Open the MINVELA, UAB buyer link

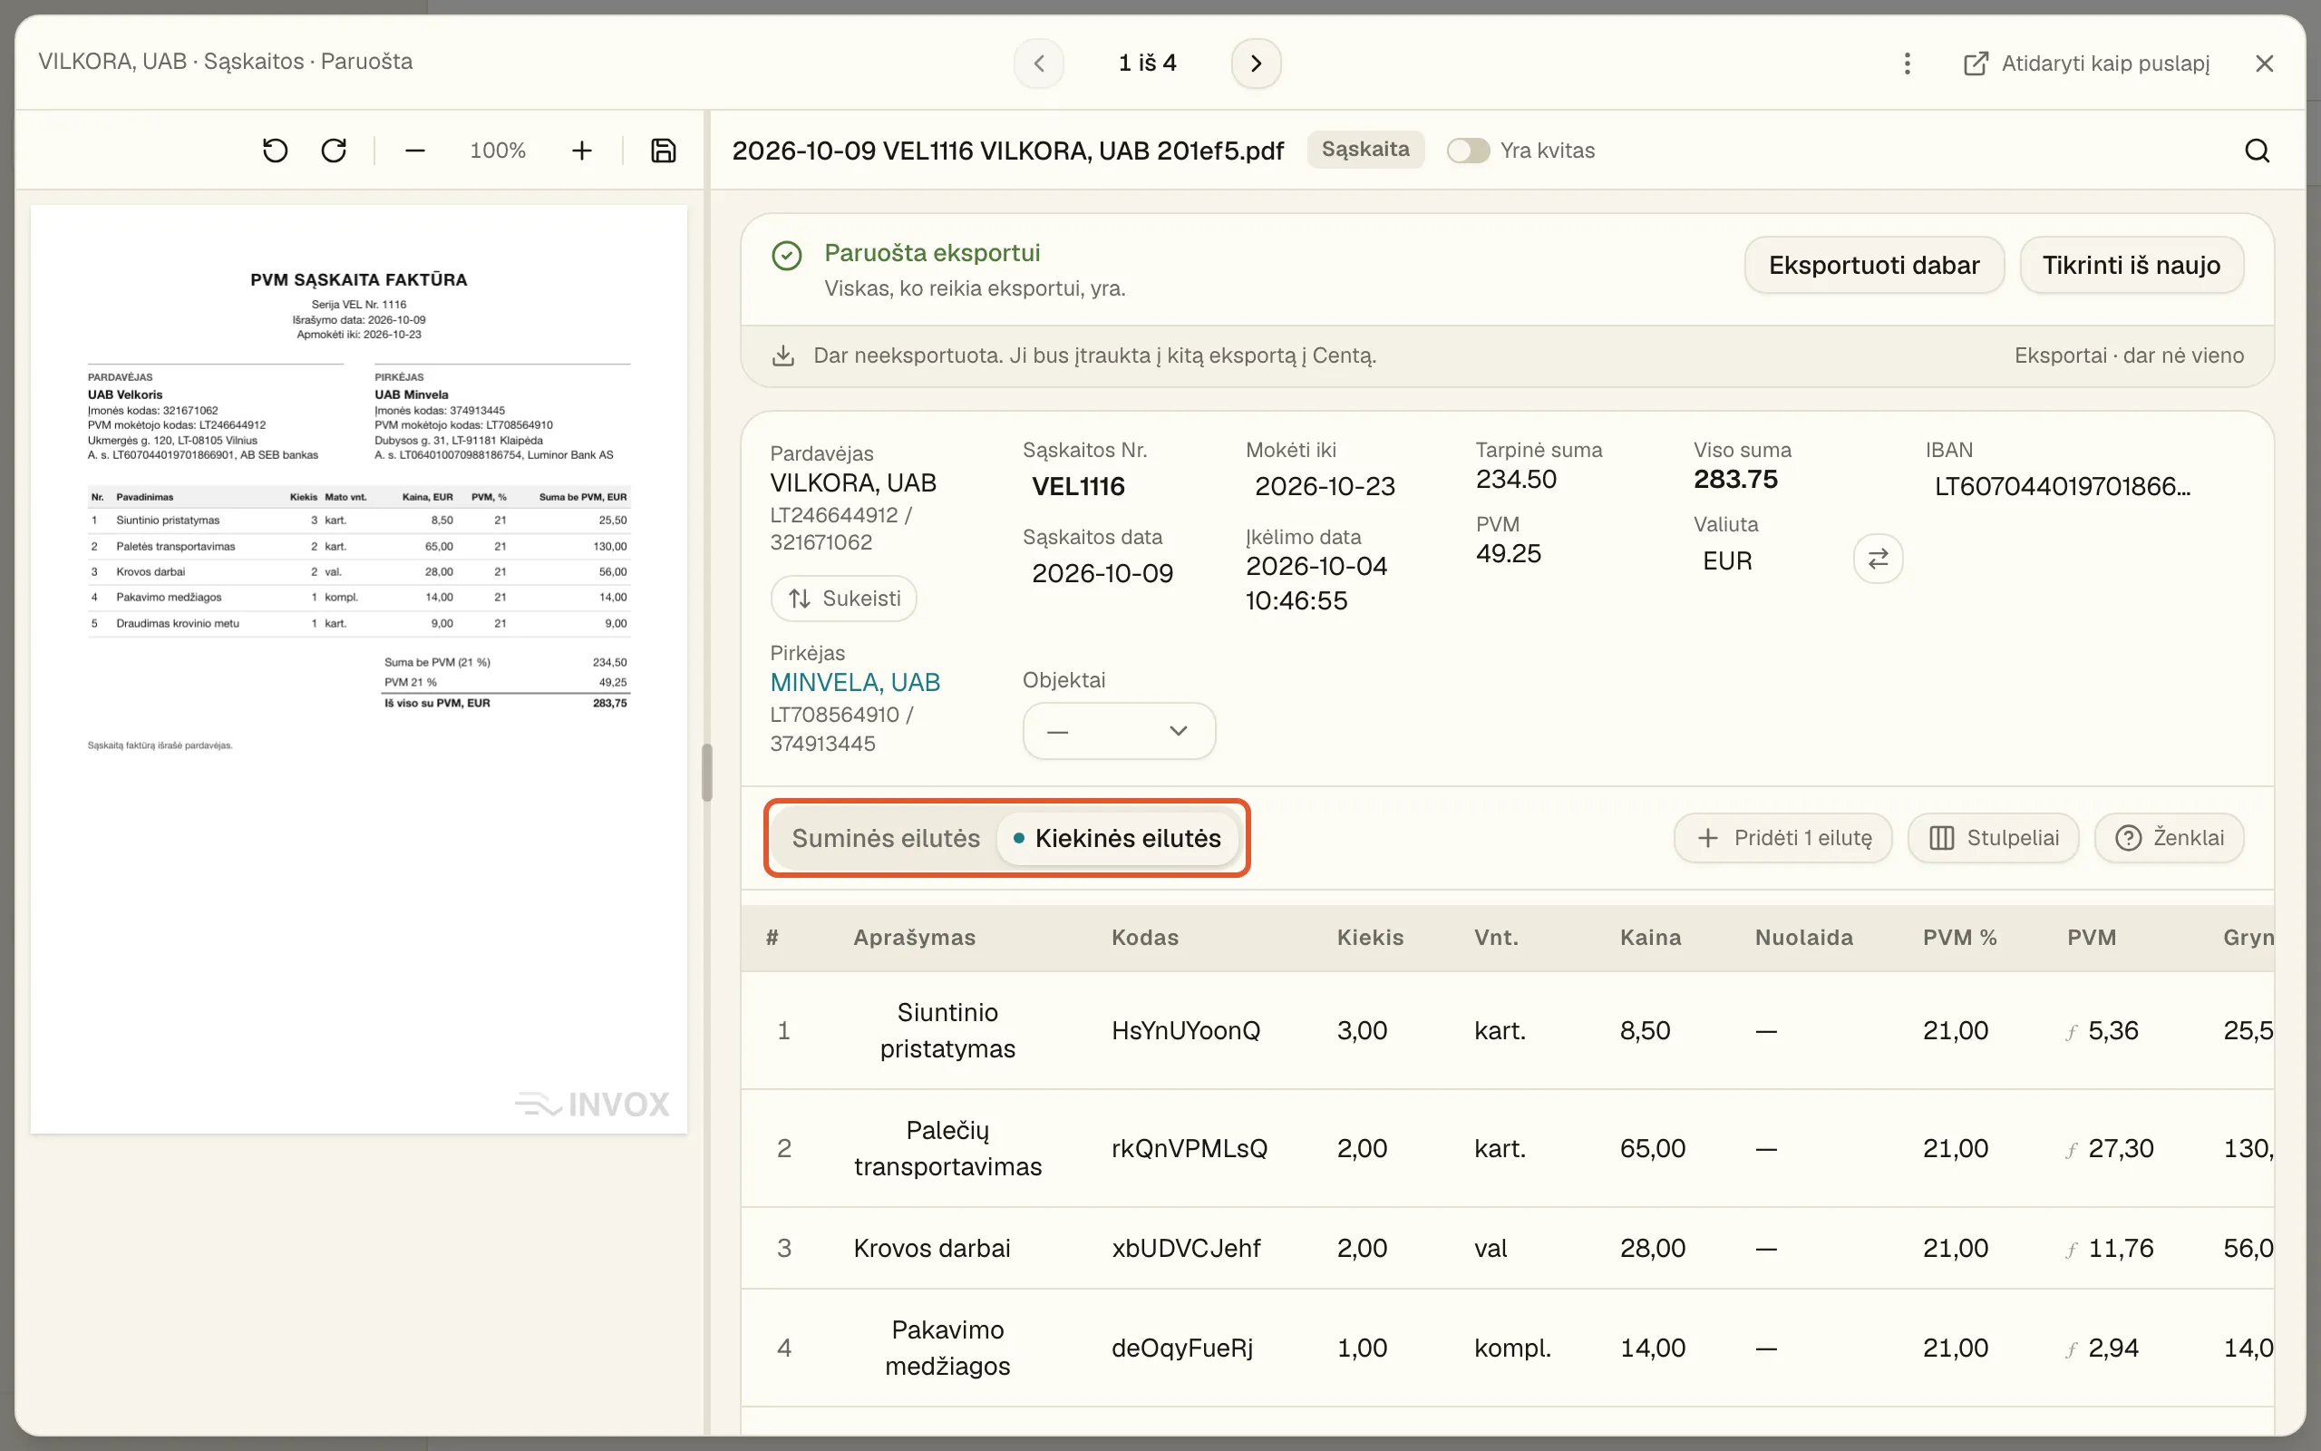click(x=855, y=682)
